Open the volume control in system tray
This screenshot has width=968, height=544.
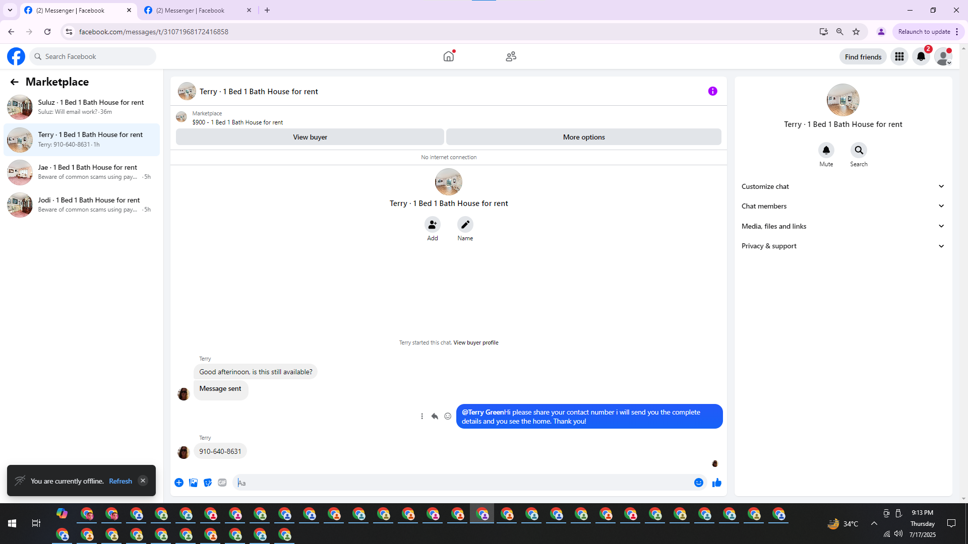898,534
